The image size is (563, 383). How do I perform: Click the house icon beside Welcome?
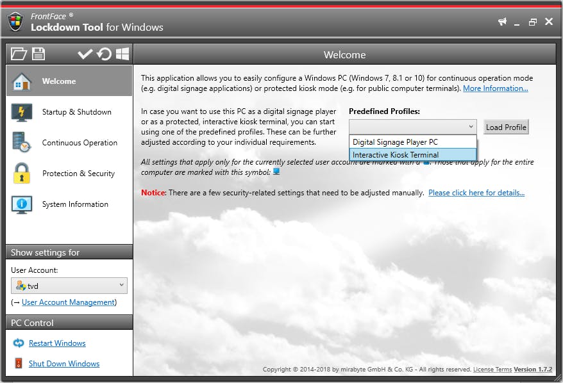[x=22, y=81]
